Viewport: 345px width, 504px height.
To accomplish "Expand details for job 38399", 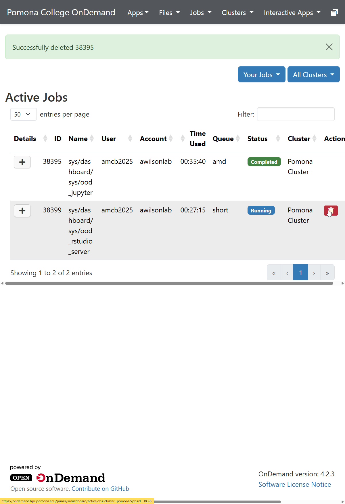I will pyautogui.click(x=22, y=211).
